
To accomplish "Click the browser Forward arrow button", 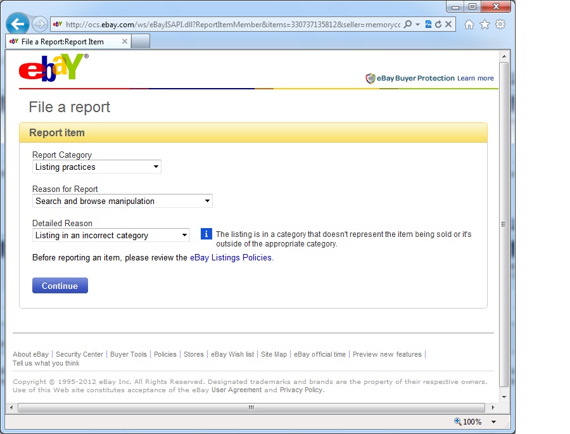I will click(40, 24).
